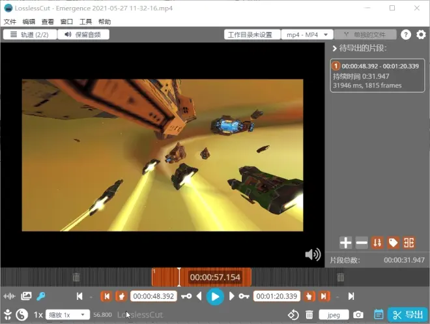Export the segment with the 导出 button

click(408, 315)
